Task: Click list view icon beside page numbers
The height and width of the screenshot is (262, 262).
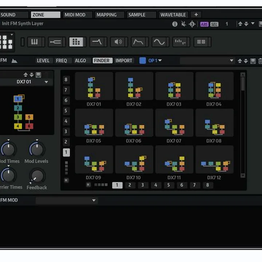Action: [88, 184]
